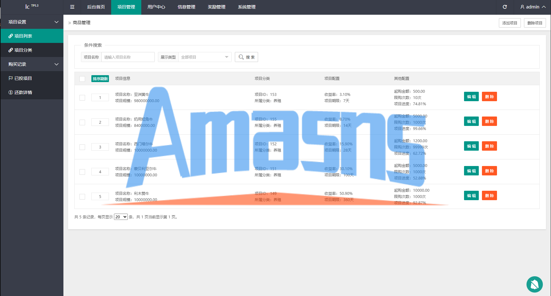Image resolution: width=551 pixels, height=296 pixels.
Task: Open the admin user menu
Action: (533, 7)
